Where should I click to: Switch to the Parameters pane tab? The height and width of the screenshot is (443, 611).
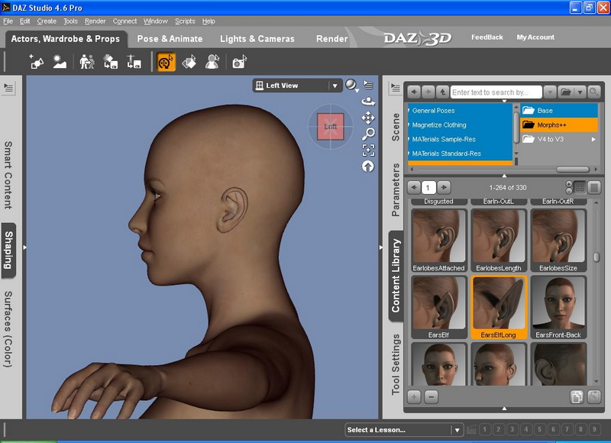click(396, 189)
